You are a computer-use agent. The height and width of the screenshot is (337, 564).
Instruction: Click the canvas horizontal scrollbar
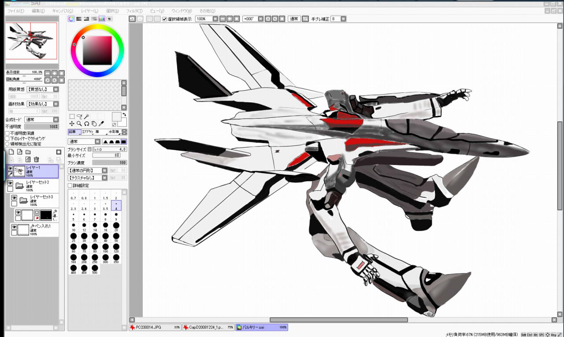338,320
